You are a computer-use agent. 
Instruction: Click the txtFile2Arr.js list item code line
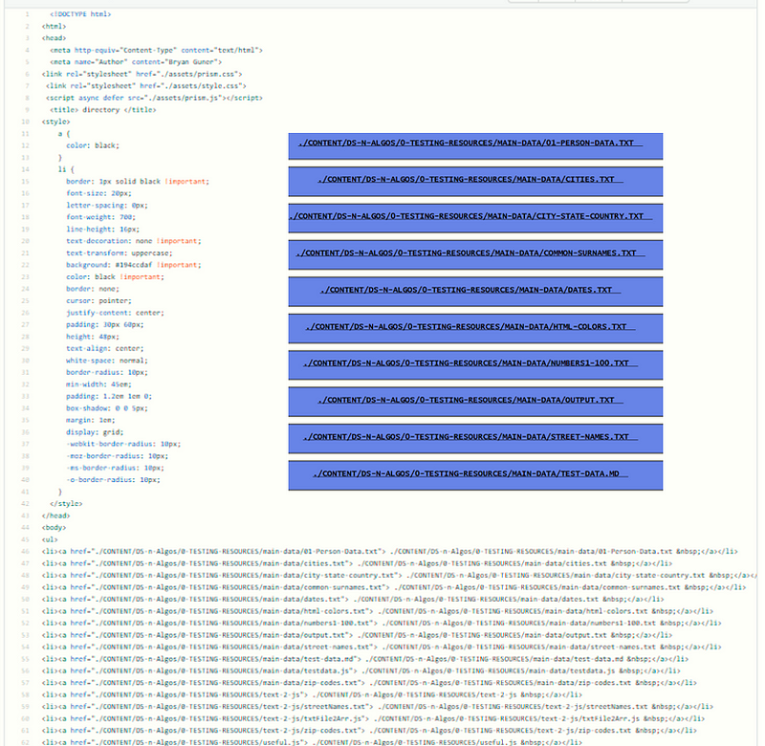(x=373, y=718)
